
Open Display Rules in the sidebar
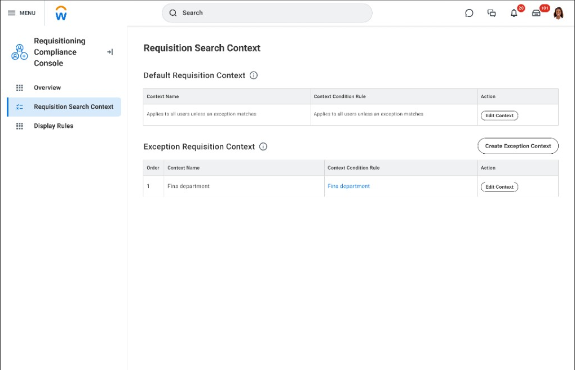point(64,126)
